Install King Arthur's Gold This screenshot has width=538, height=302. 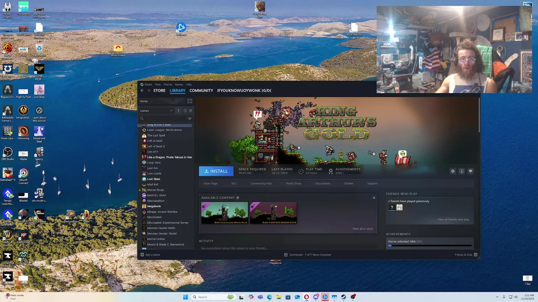point(216,171)
